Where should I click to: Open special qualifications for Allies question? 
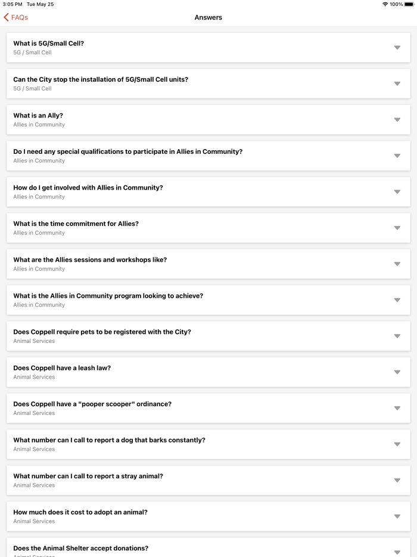pyautogui.click(x=128, y=152)
